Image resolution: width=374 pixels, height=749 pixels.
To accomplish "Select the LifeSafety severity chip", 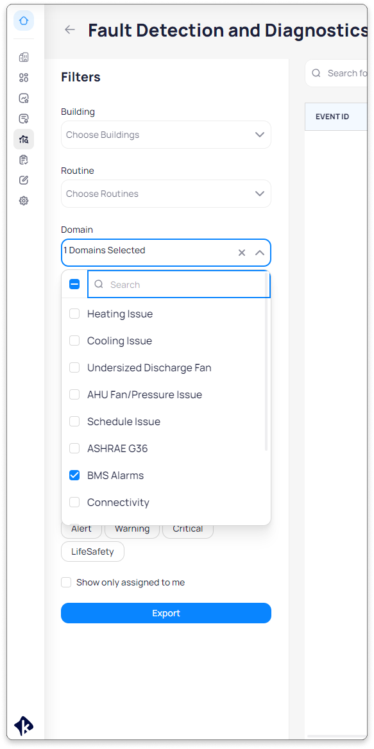I will tap(92, 551).
